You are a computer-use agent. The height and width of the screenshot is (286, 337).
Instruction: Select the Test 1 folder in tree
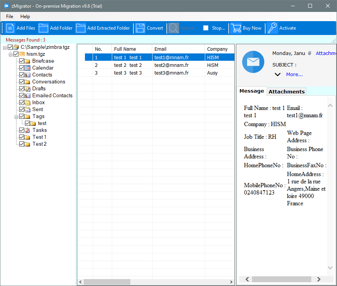(x=39, y=137)
